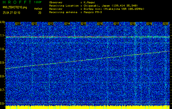Click the 0213 time marker label

pos(51,24)
